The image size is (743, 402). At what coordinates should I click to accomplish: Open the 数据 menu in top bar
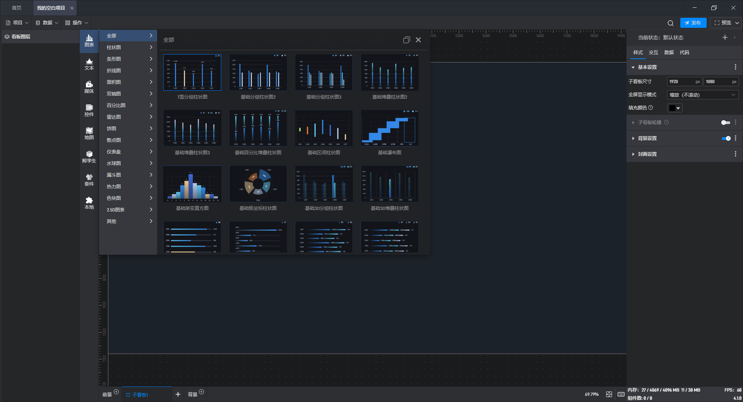click(47, 23)
